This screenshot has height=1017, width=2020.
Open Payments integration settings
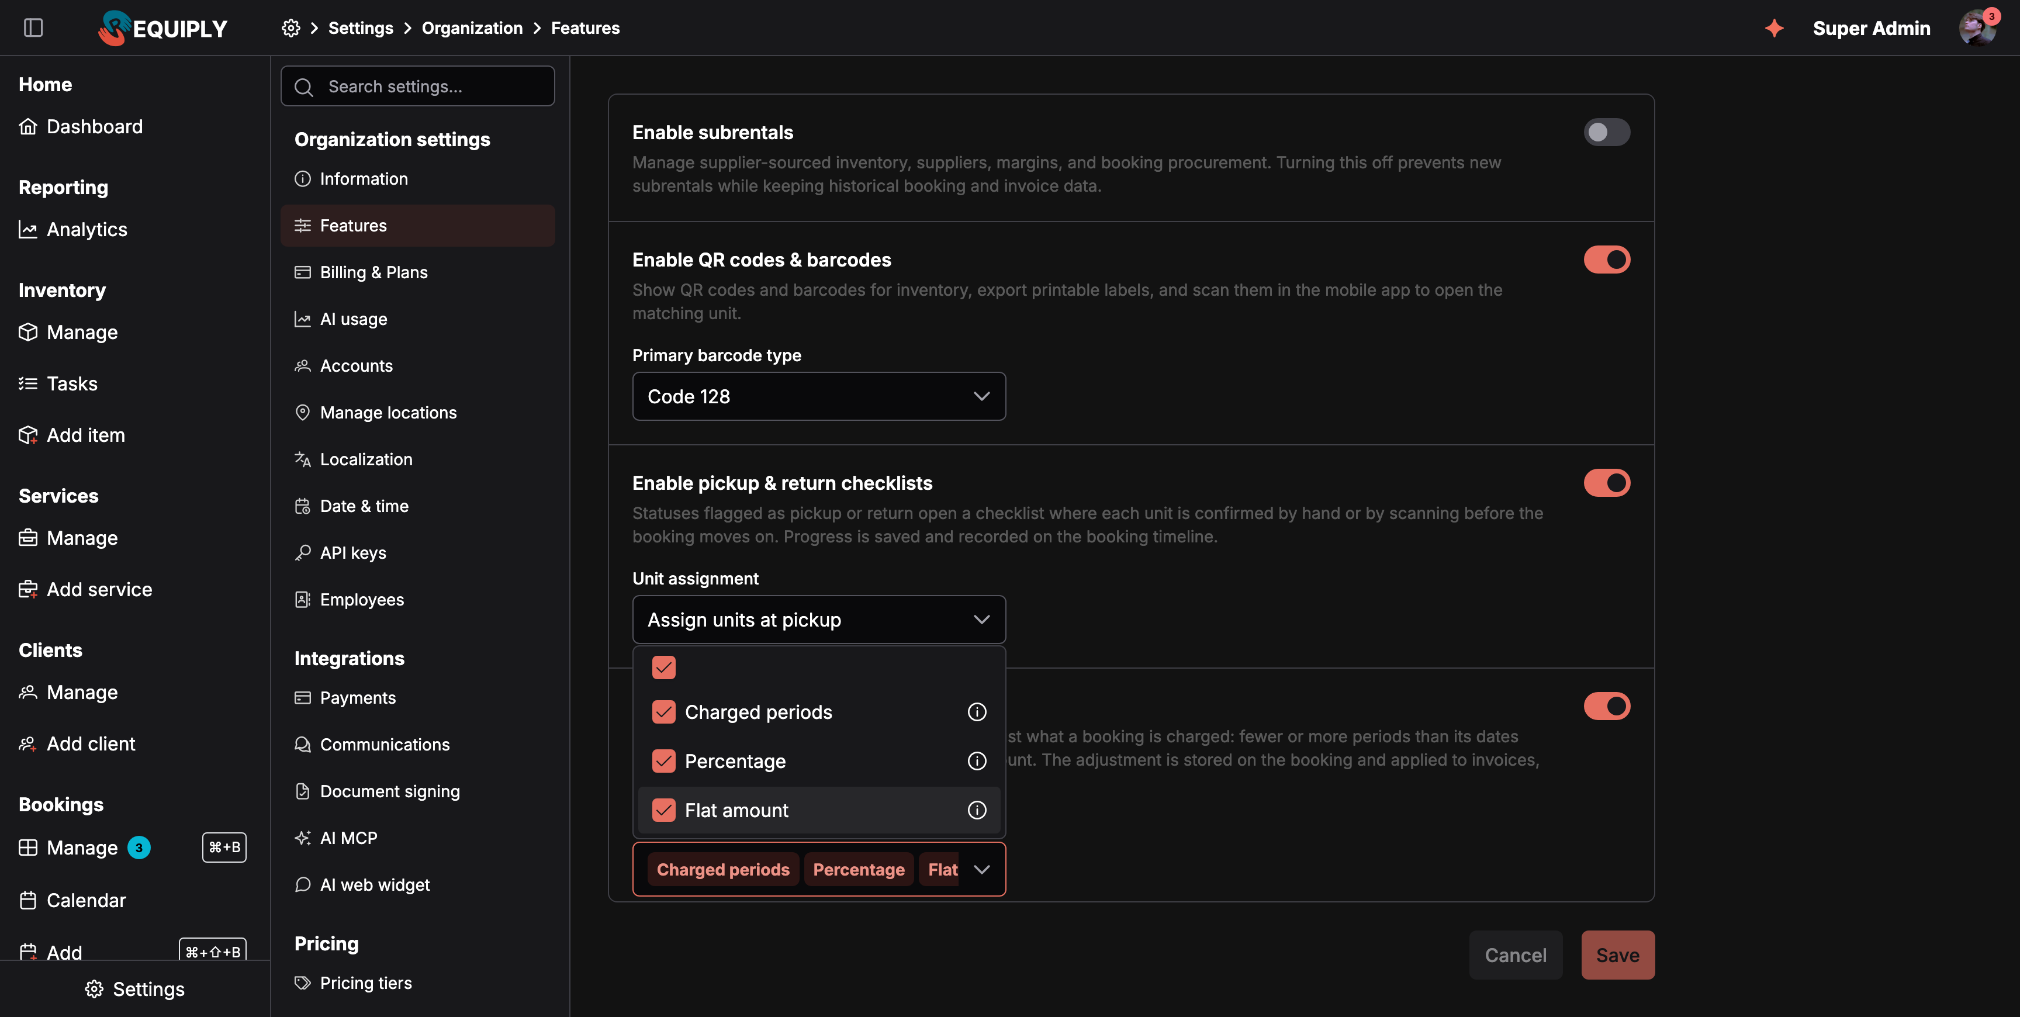417,698
